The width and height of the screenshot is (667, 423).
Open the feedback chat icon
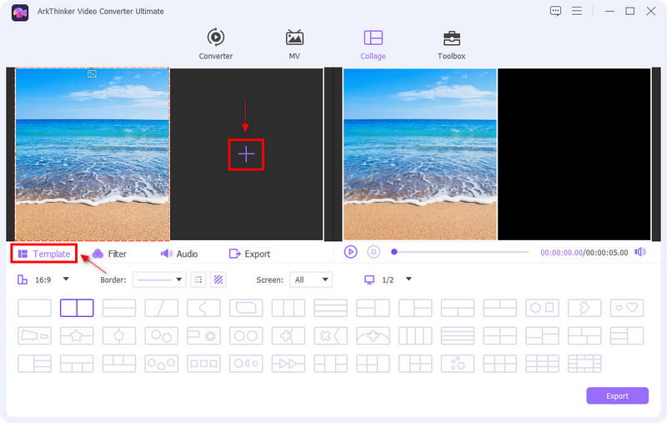click(555, 11)
